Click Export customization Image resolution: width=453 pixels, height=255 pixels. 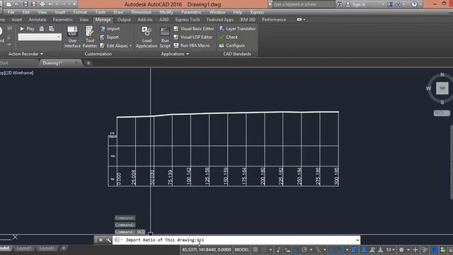109,37
